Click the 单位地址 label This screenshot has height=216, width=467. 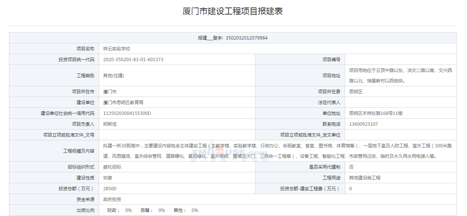point(331,113)
